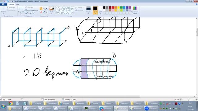Select the Eraser tool
198x111 pixels.
[41, 12]
